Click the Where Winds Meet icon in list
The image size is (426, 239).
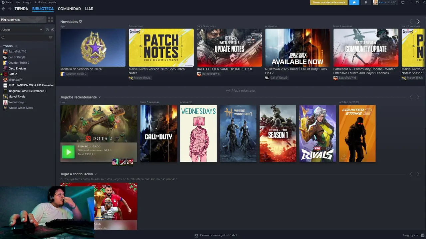coord(5,108)
